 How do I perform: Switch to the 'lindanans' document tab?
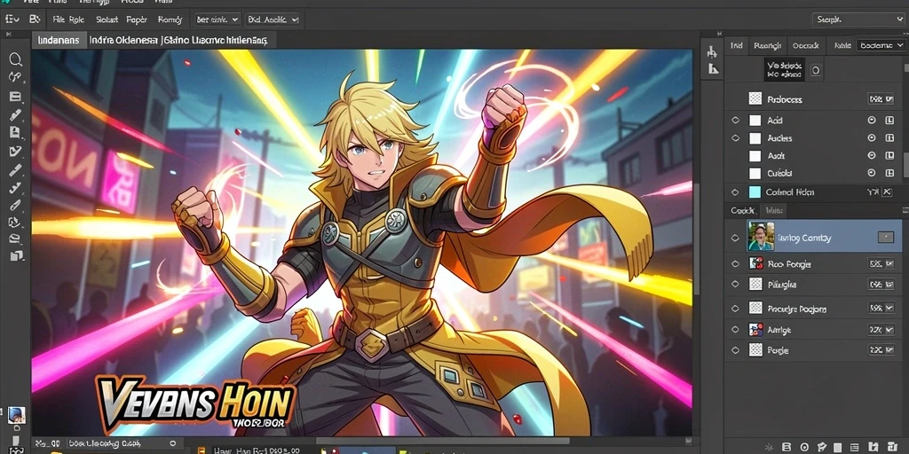point(59,41)
